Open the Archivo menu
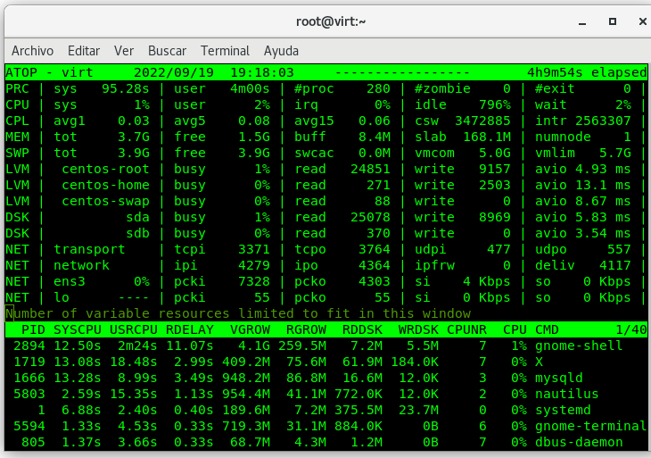The height and width of the screenshot is (458, 651). coord(32,51)
